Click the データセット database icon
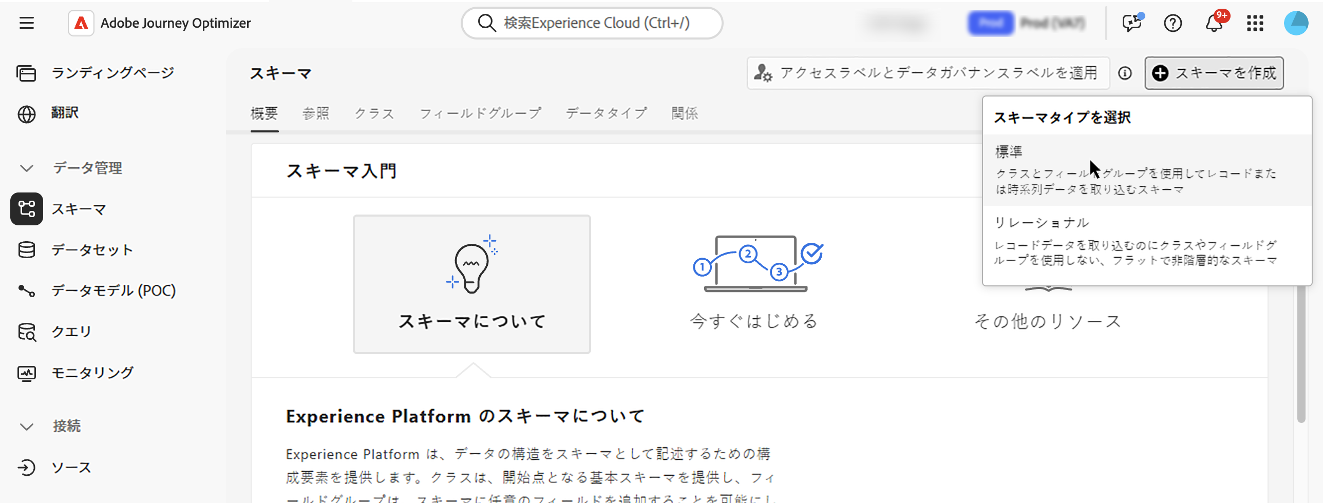The width and height of the screenshot is (1323, 503). pos(27,250)
